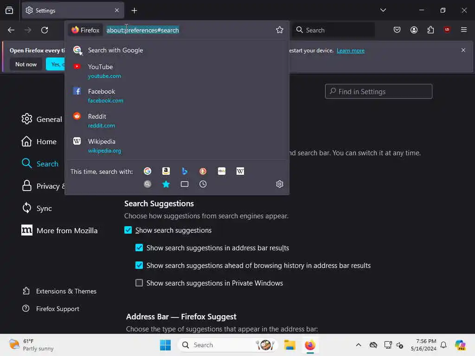The image size is (475, 356).
Task: Go back with the back arrow
Action: coord(11,30)
